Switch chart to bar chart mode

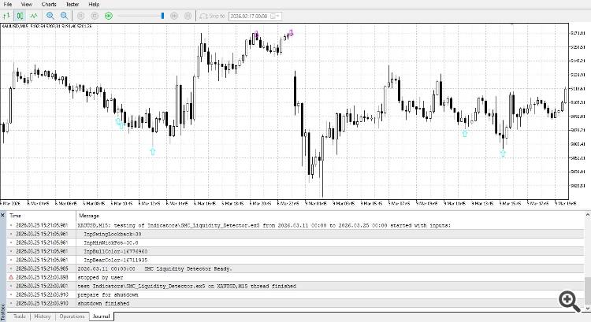[x=6, y=16]
